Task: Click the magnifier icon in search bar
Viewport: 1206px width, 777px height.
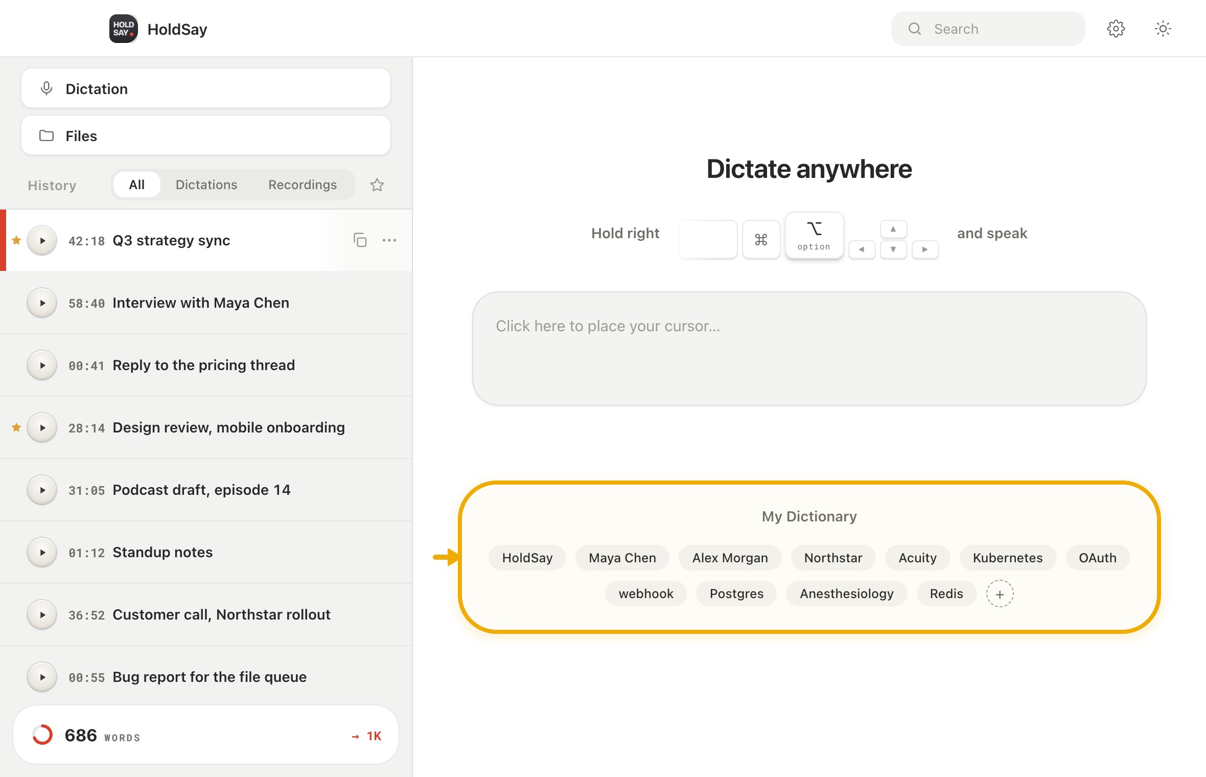Action: point(915,29)
